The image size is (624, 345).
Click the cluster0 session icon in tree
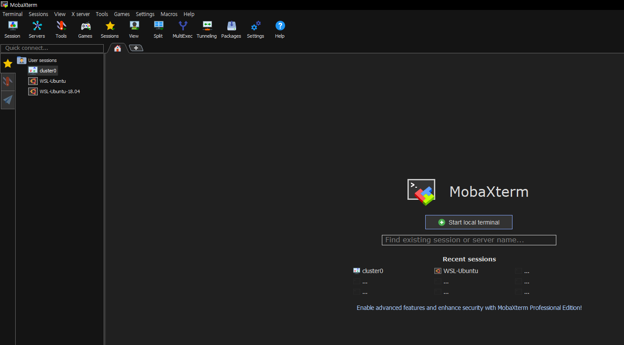point(33,70)
